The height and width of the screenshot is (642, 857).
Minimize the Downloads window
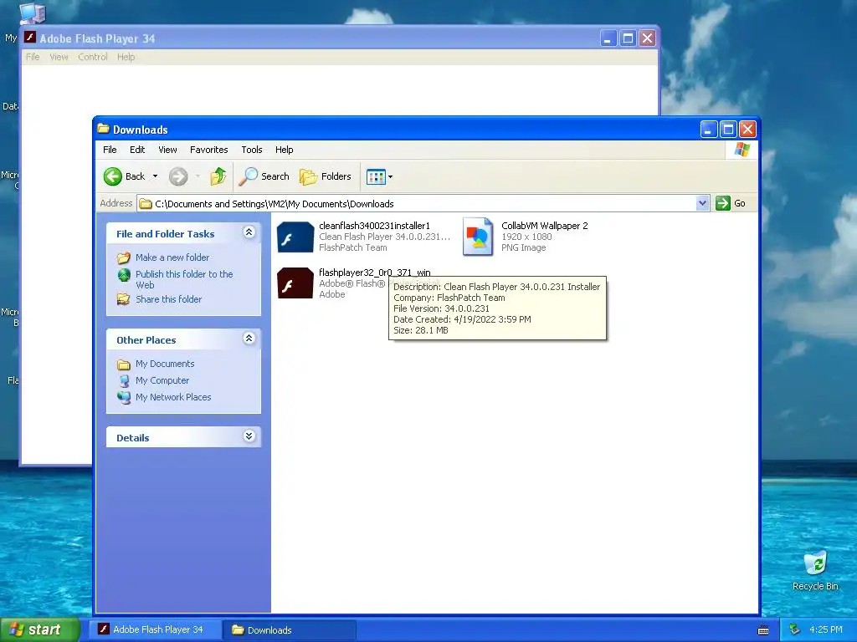point(709,130)
